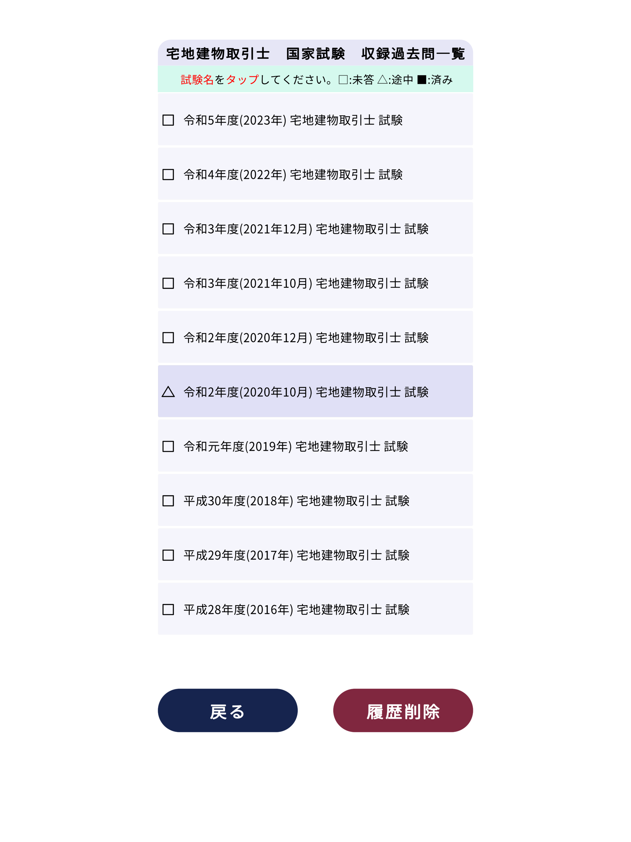
Task: Click status square beside 平成29年度(2017年)
Action: coord(168,555)
